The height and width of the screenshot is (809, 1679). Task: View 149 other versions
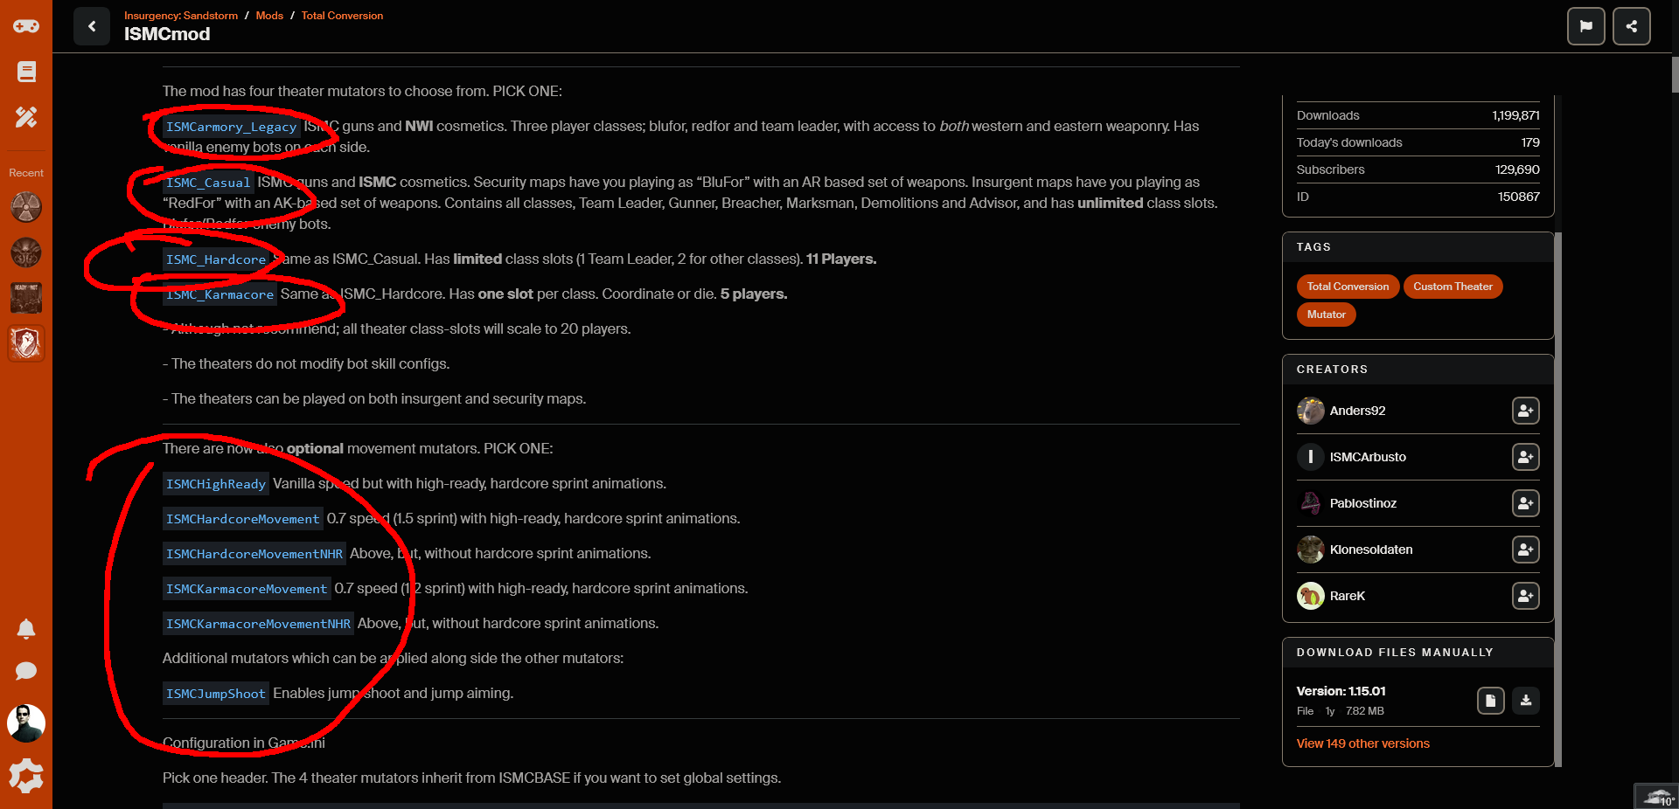(x=1362, y=743)
